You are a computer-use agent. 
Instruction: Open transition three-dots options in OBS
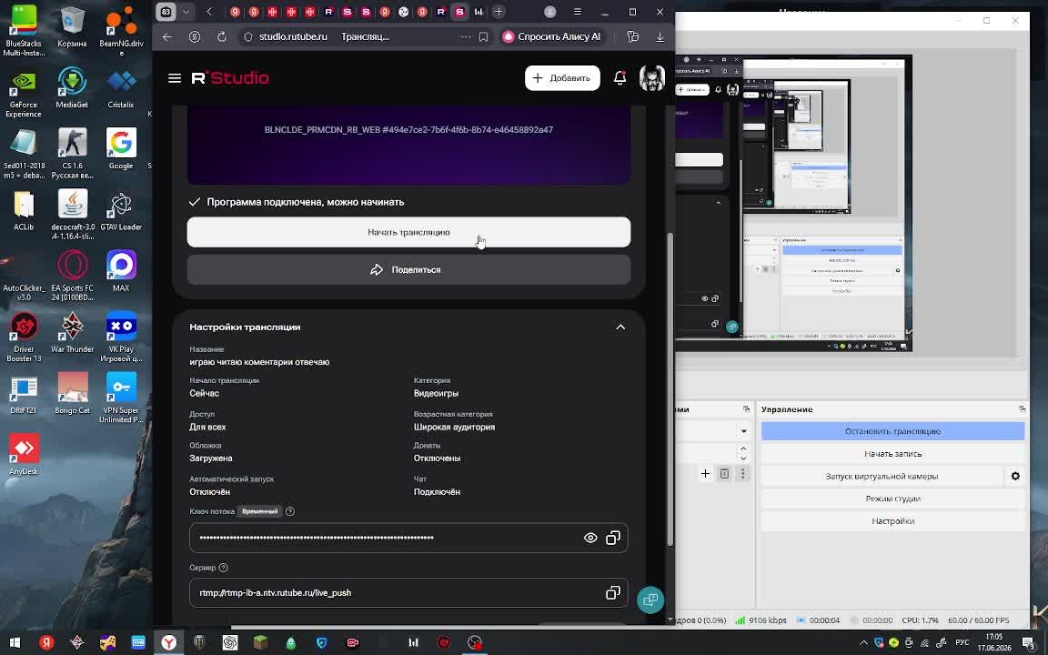coord(742,474)
